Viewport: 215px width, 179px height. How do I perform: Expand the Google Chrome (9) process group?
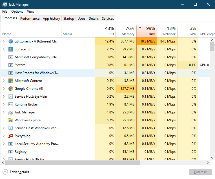pyautogui.click(x=4, y=89)
